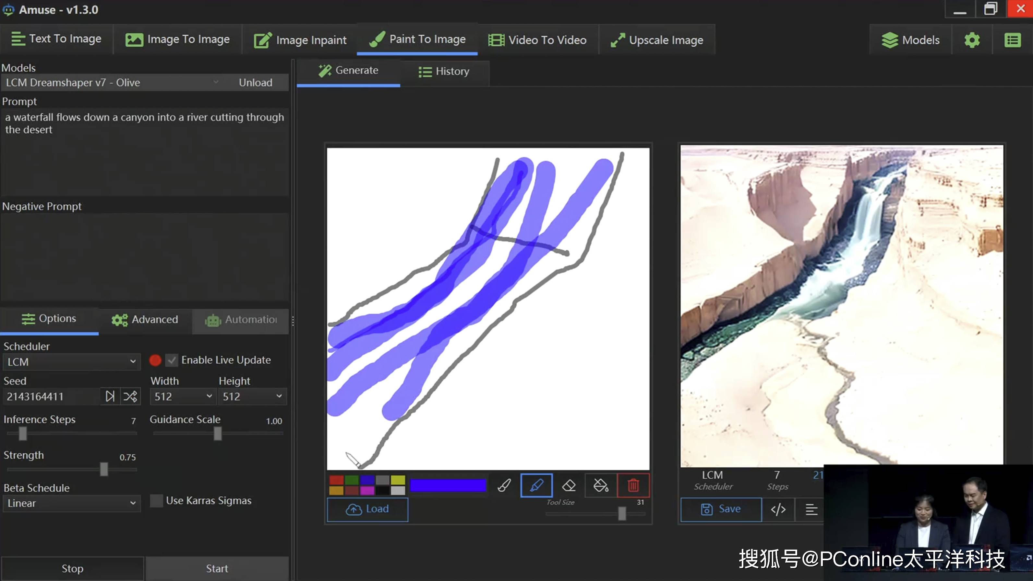
Task: Toggle Enable Live Update checkbox
Action: pyautogui.click(x=172, y=360)
